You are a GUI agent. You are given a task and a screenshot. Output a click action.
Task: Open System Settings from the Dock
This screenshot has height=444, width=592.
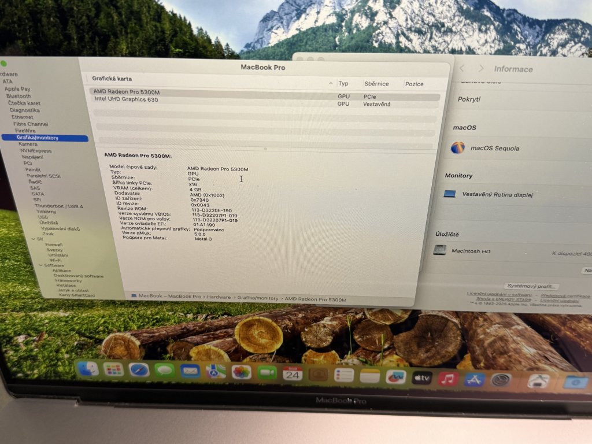[501, 380]
